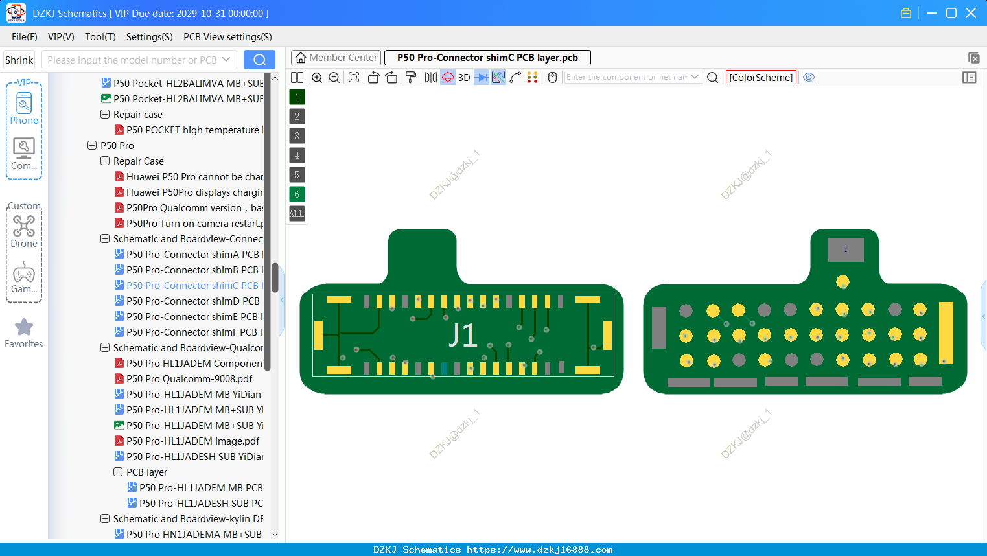The width and height of the screenshot is (987, 556).
Task: Select P50 Pro-Connector shimC PCB layer.pcb tab
Action: click(487, 58)
